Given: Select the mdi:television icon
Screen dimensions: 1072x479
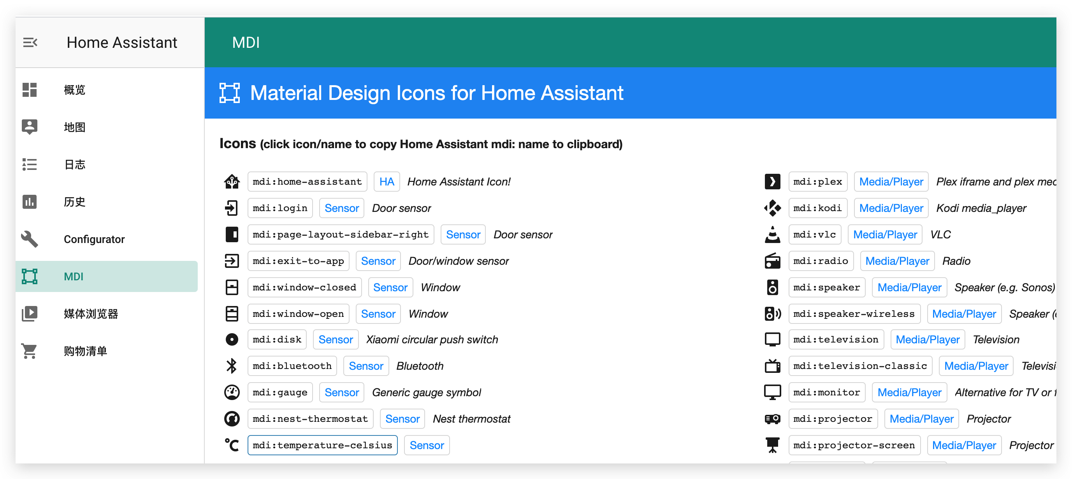Looking at the screenshot, I should [x=772, y=339].
